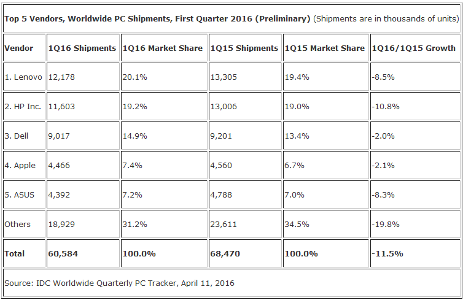The image size is (463, 300).
Task: Select the Apple vendor cell
Action: (x=20, y=165)
